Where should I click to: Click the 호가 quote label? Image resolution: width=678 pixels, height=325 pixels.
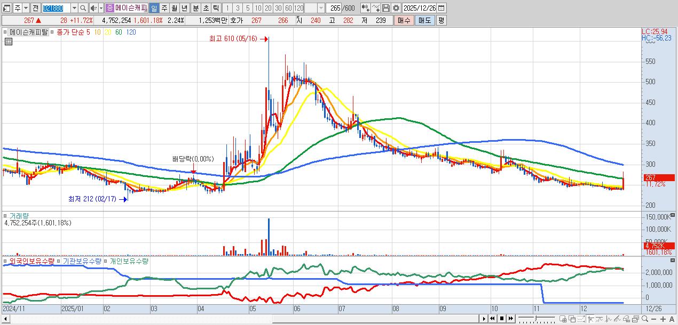pyautogui.click(x=236, y=20)
